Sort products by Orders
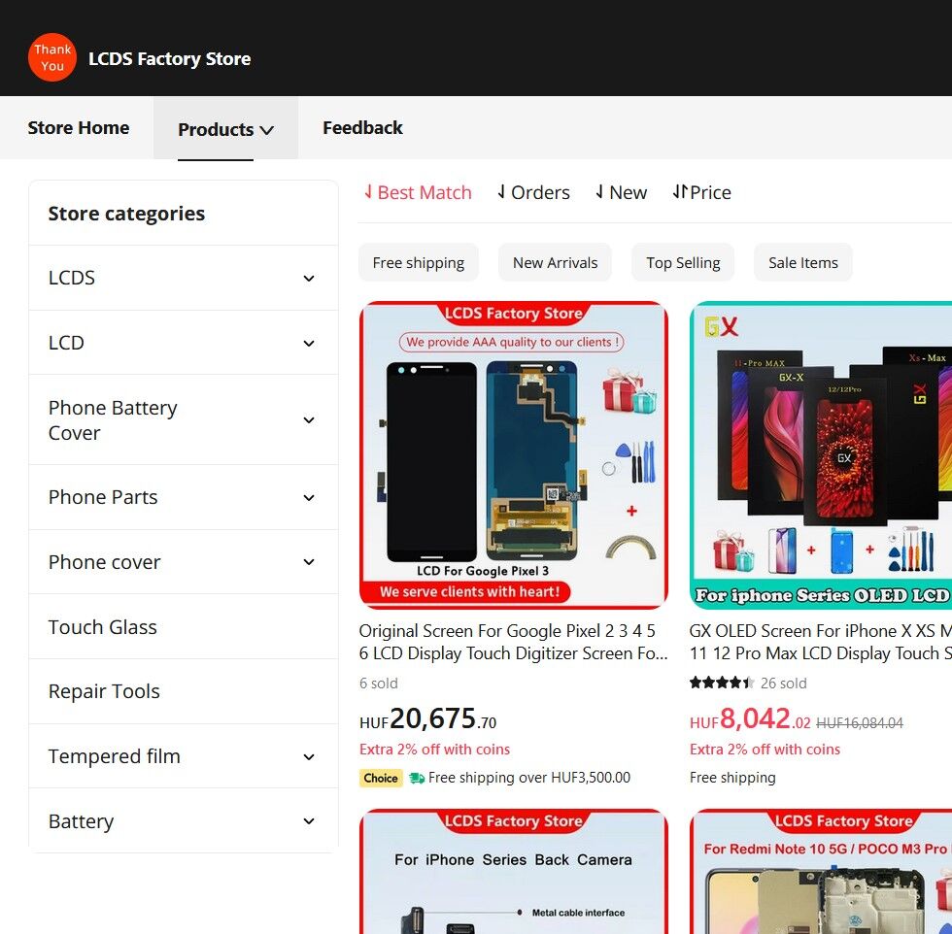The height and width of the screenshot is (934, 952). click(x=533, y=192)
